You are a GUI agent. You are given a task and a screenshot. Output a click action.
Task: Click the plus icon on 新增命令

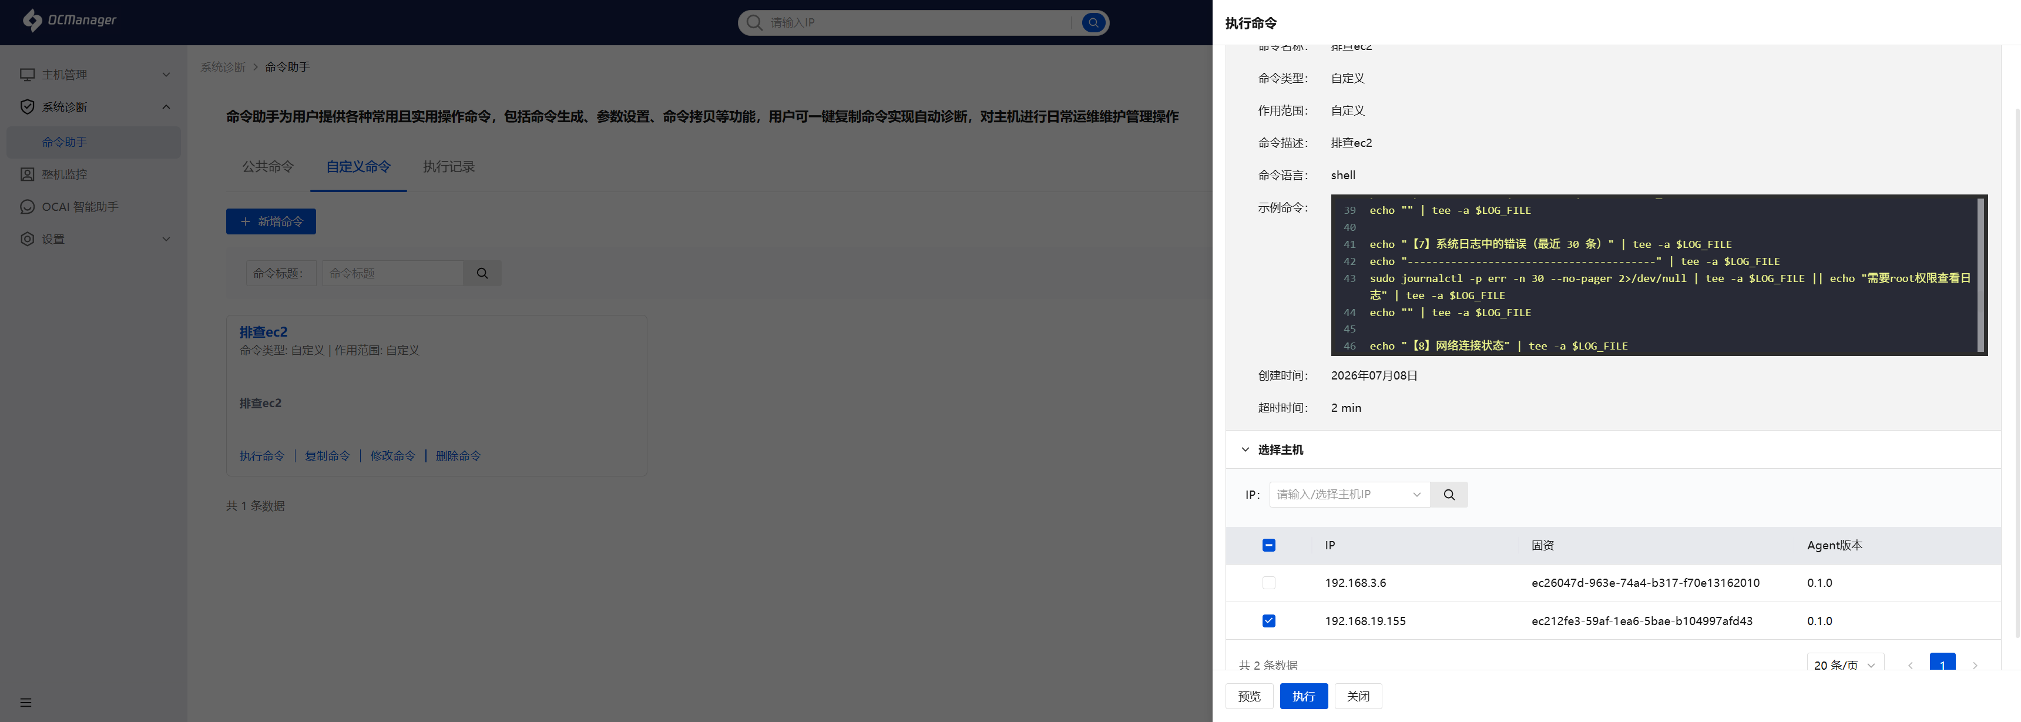point(246,221)
